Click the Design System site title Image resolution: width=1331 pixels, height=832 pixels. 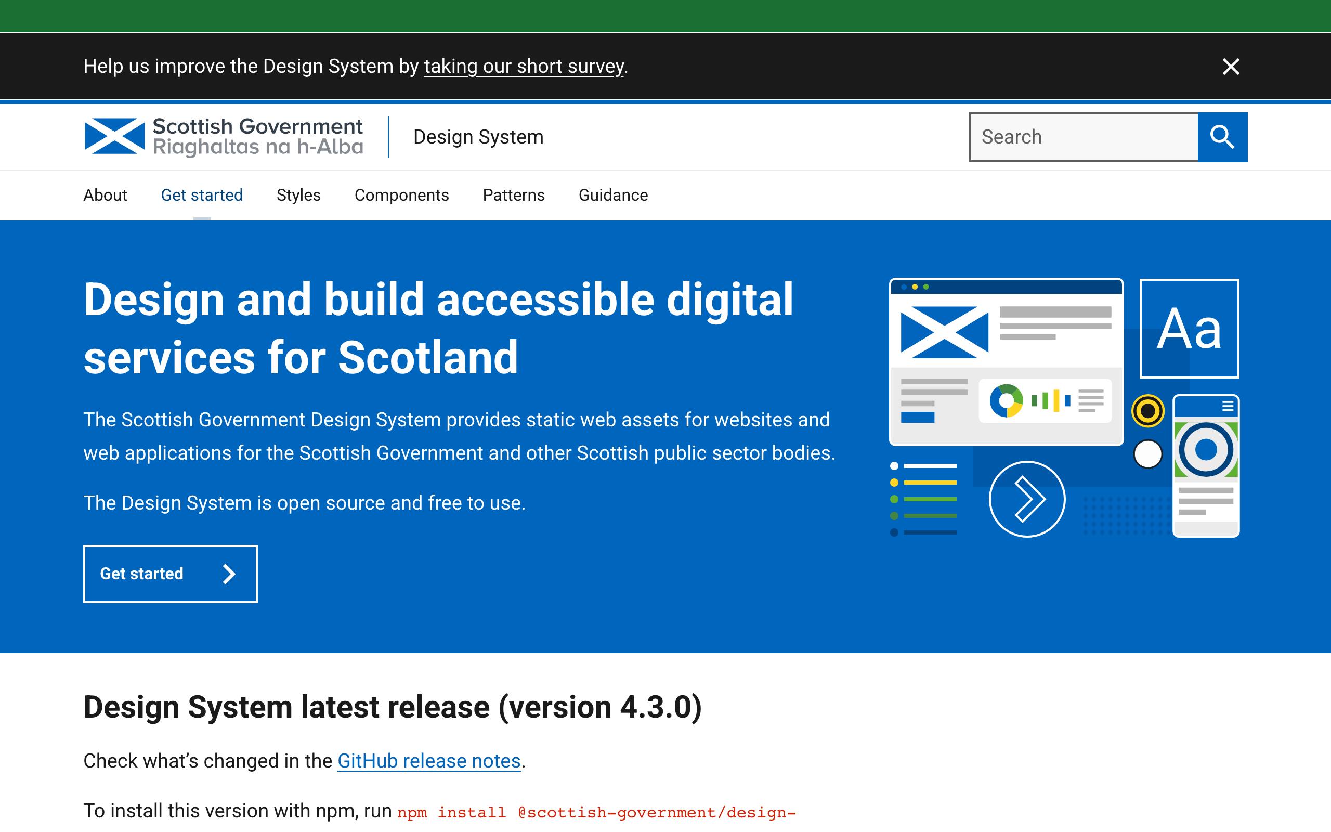(x=478, y=137)
